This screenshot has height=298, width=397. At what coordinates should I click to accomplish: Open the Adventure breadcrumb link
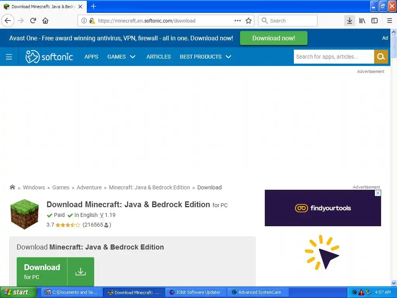(89, 187)
